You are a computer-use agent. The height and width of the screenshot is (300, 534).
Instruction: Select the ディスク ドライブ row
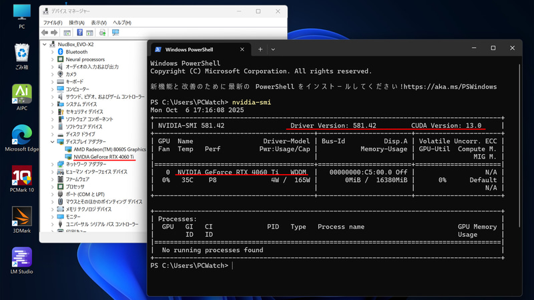80,134
